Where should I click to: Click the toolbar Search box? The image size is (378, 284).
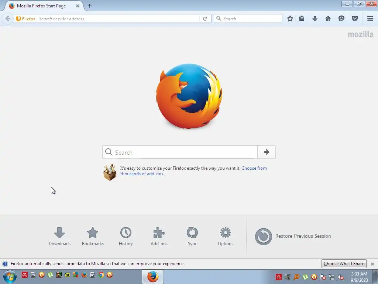point(248,18)
